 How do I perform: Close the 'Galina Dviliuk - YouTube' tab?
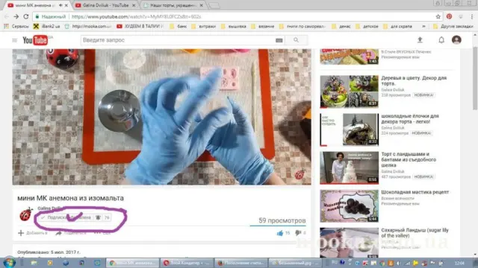134,5
